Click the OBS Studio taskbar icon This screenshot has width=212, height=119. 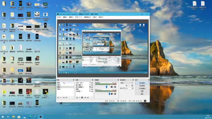(41, 117)
